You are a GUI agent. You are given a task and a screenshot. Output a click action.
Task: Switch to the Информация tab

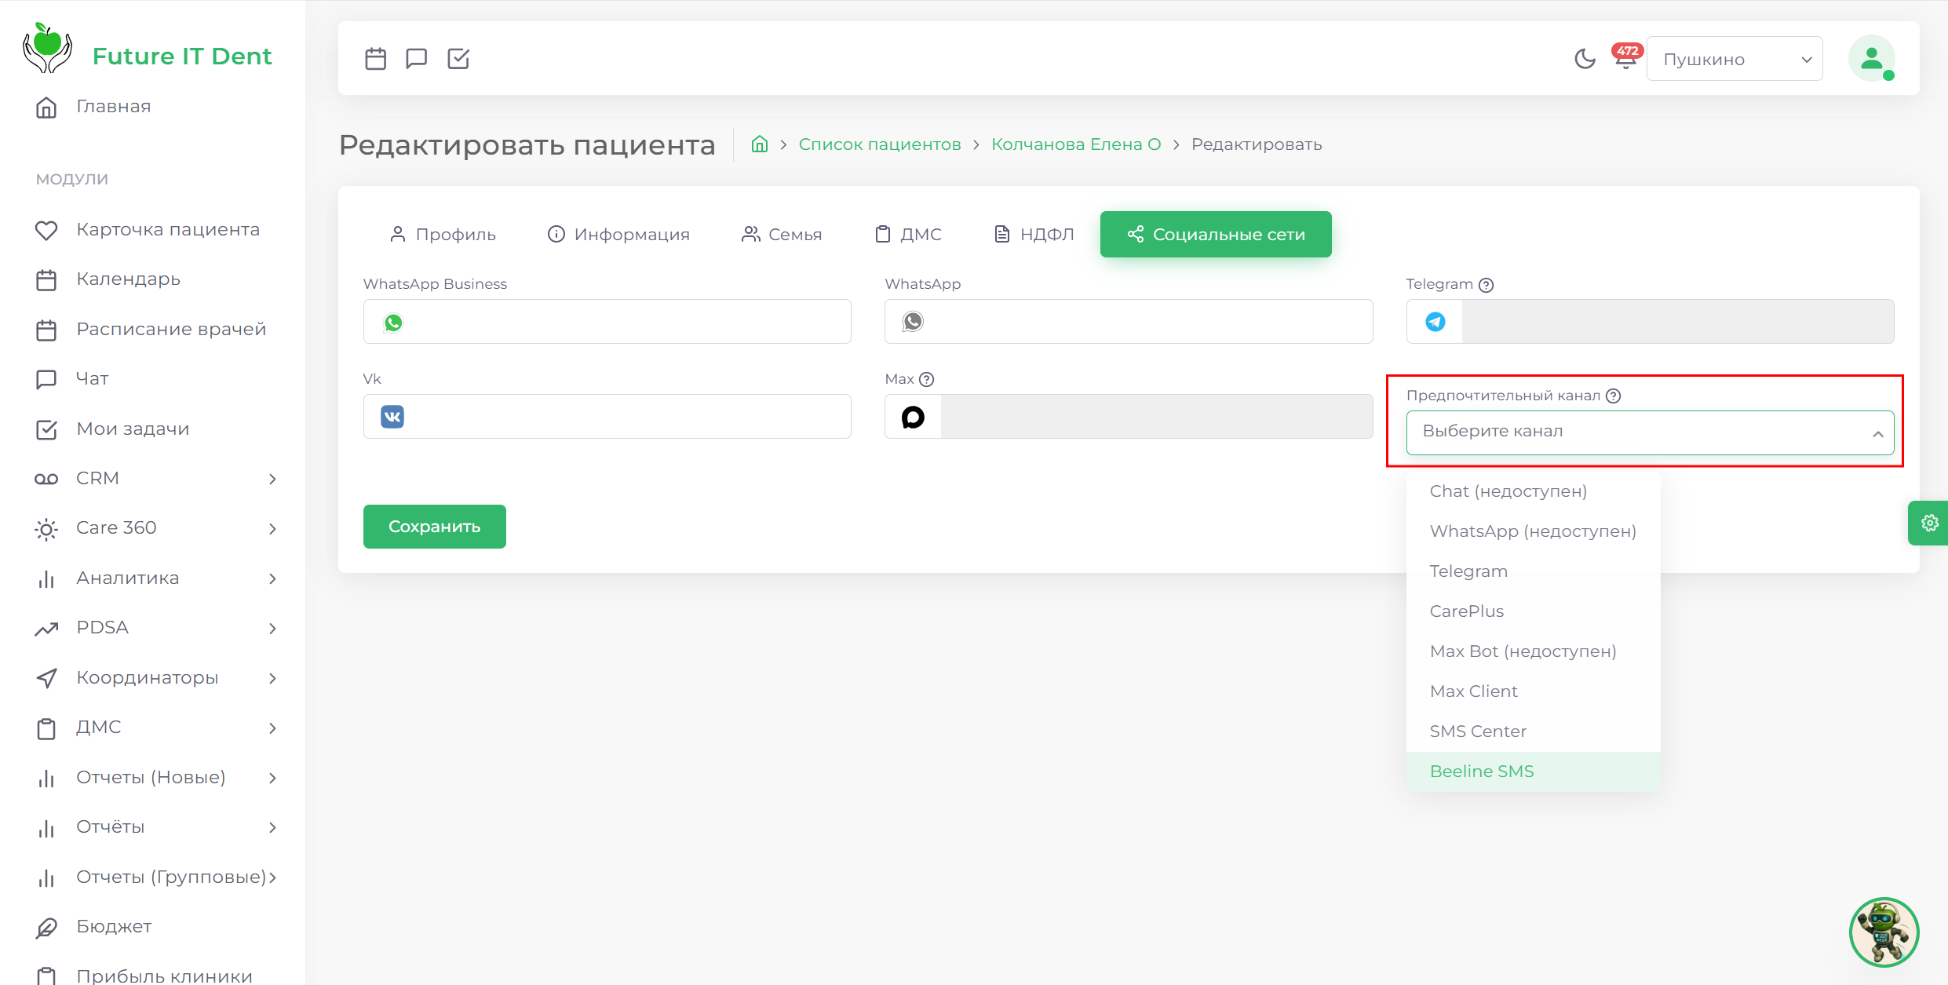tap(618, 235)
